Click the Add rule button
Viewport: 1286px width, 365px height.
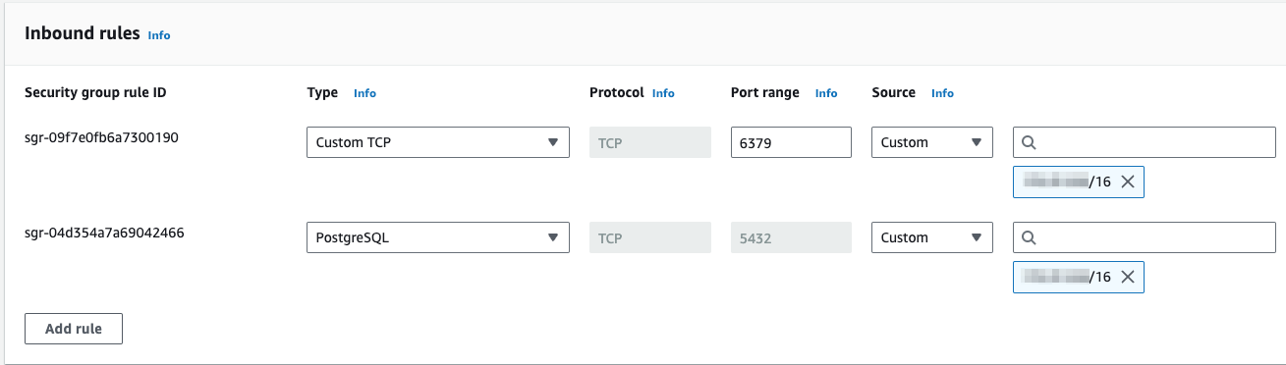(x=74, y=329)
